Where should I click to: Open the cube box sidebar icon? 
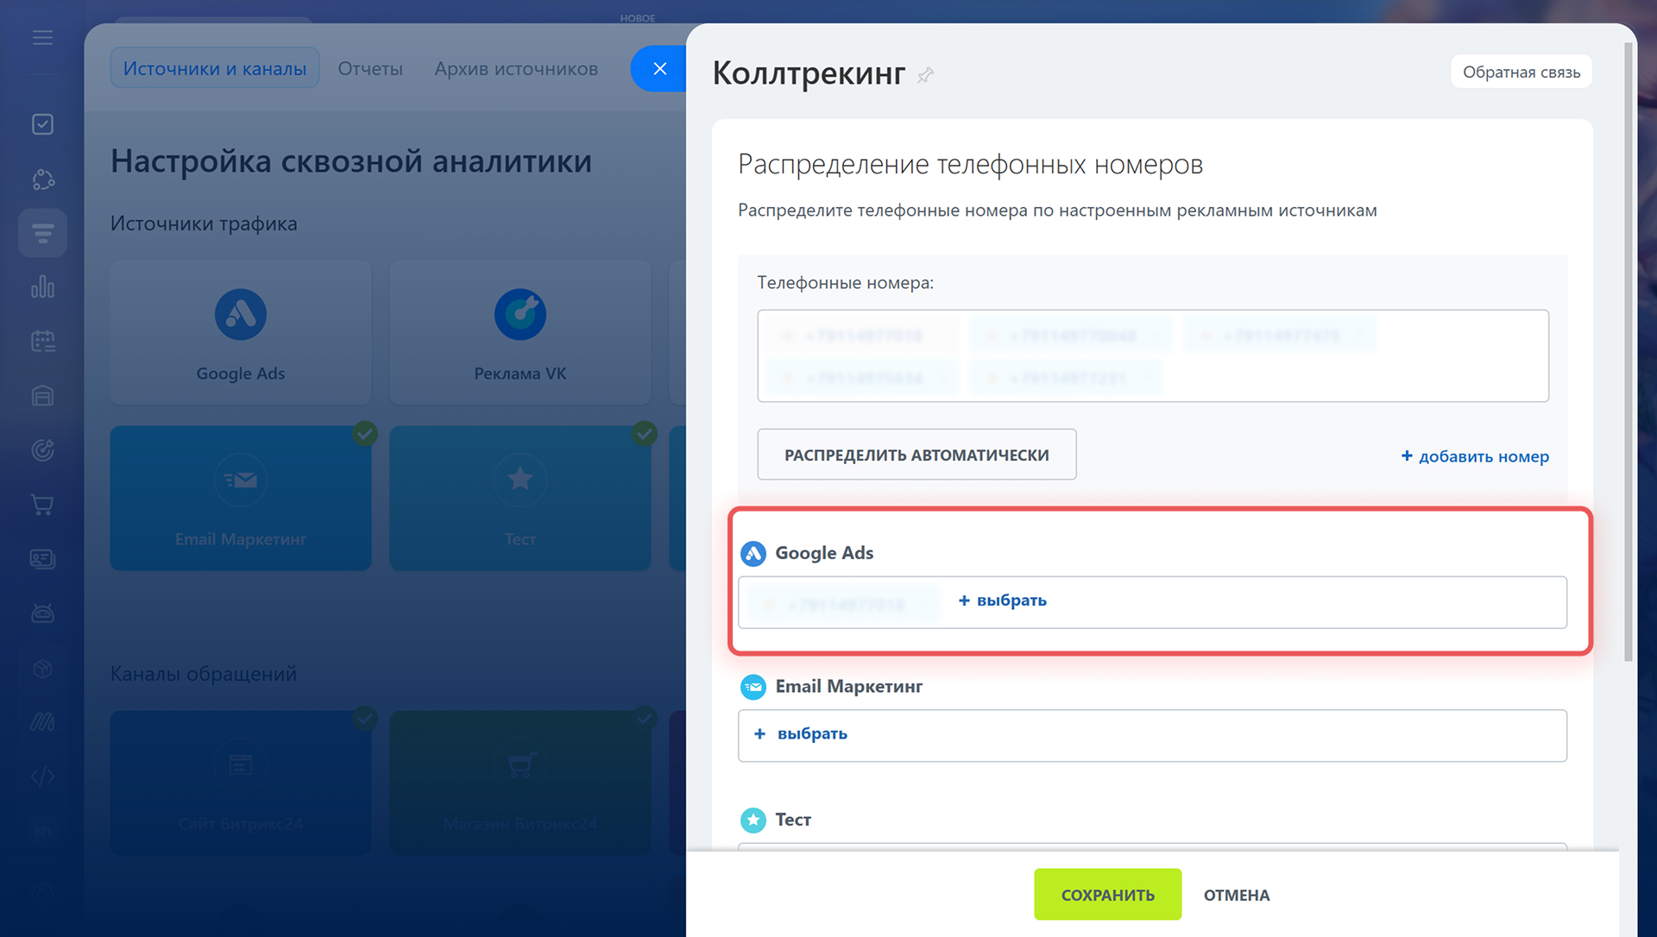click(42, 669)
